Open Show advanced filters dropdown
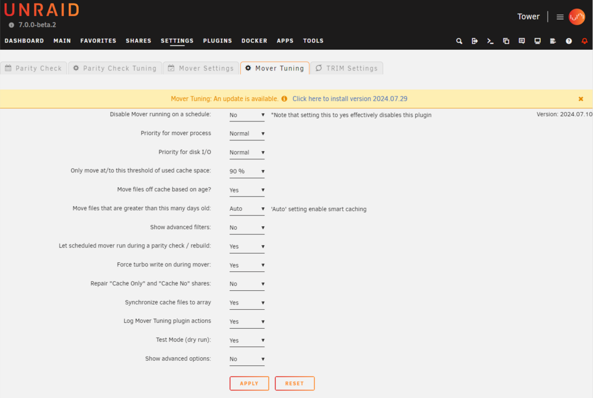Image resolution: width=593 pixels, height=398 pixels. tap(247, 227)
